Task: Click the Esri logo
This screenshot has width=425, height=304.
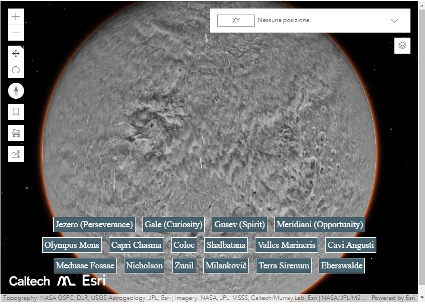Action: (x=94, y=280)
